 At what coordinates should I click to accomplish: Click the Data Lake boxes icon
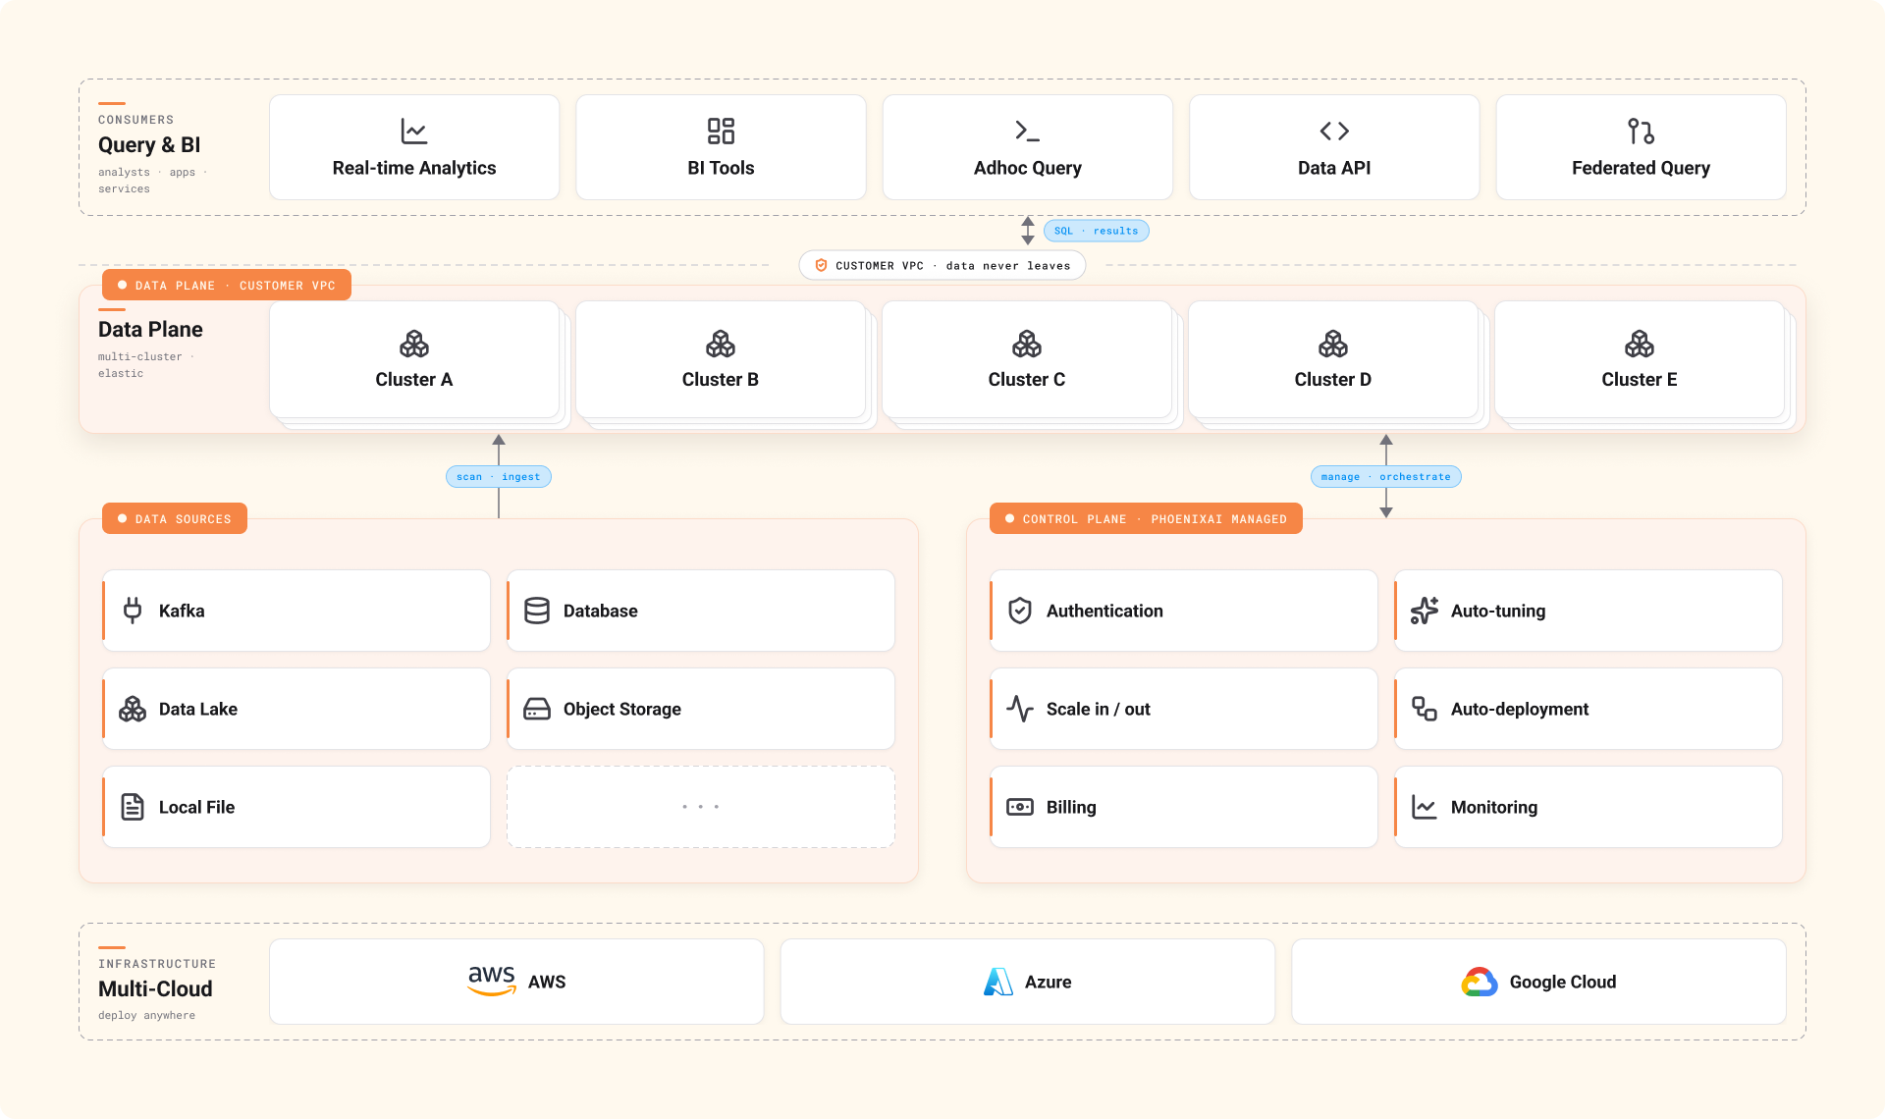(x=133, y=709)
